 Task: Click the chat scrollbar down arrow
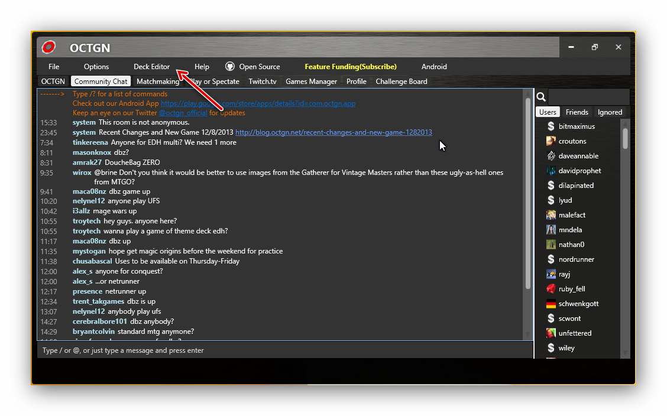point(527,335)
